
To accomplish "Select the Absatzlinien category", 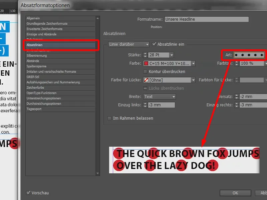I will [60, 45].
